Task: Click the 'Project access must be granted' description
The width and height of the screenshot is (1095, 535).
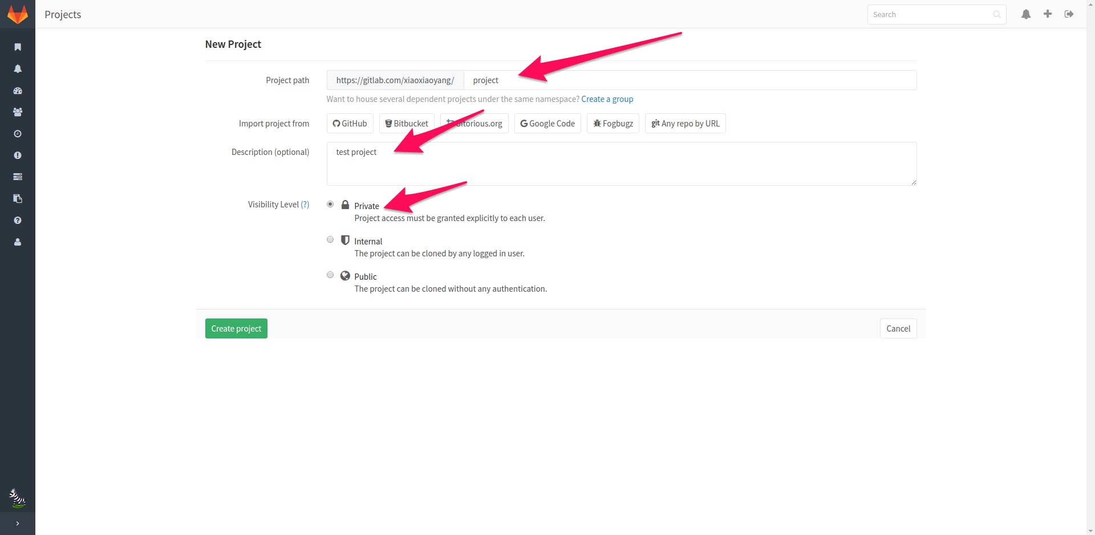Action: pos(449,218)
